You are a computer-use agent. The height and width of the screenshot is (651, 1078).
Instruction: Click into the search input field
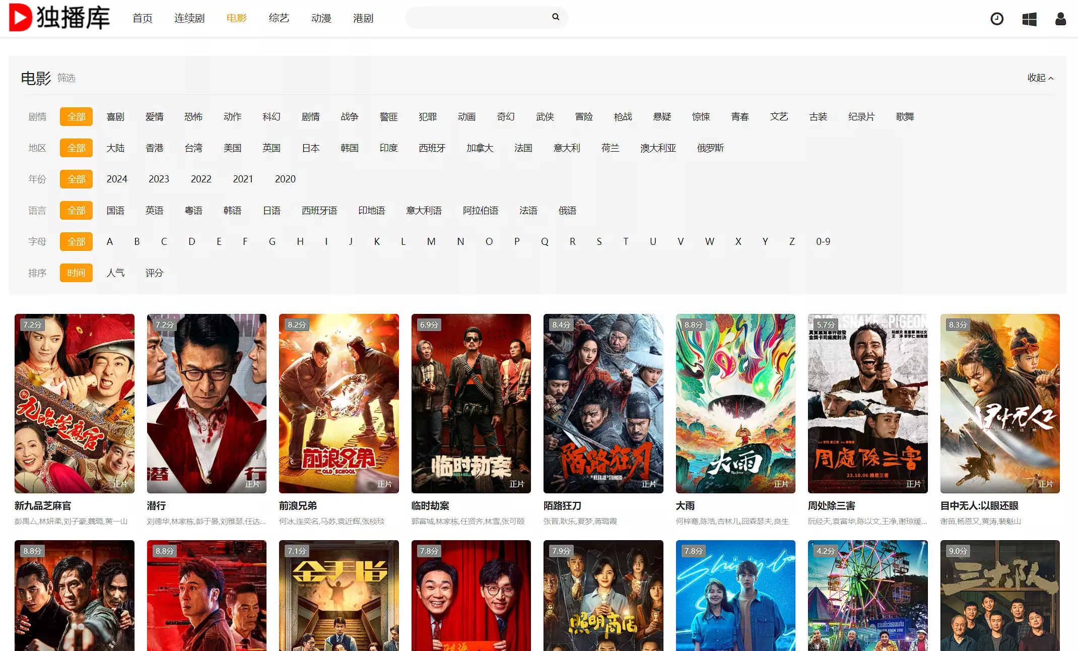(x=479, y=18)
